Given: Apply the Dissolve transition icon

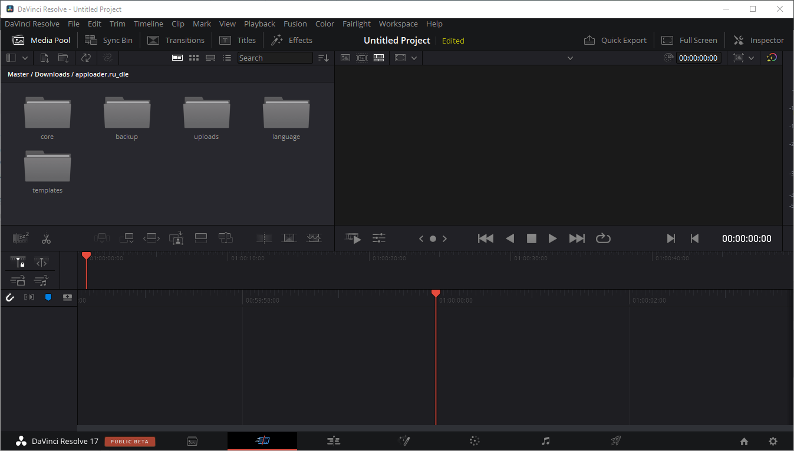Looking at the screenshot, I should [289, 238].
